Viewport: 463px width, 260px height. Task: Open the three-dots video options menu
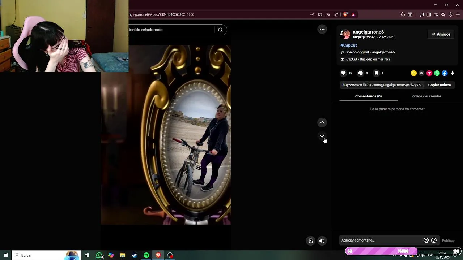(322, 29)
